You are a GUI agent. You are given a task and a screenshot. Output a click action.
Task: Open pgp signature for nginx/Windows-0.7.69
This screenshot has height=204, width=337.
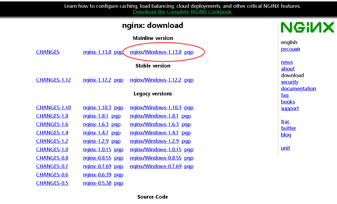click(189, 166)
